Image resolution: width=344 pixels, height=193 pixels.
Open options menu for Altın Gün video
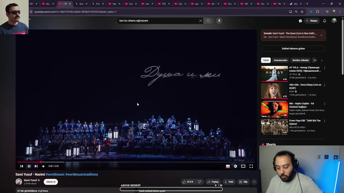[x=324, y=85]
